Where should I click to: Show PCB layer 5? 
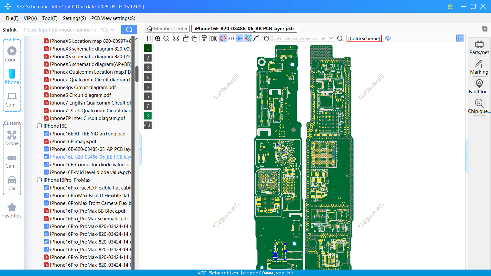[x=148, y=87]
